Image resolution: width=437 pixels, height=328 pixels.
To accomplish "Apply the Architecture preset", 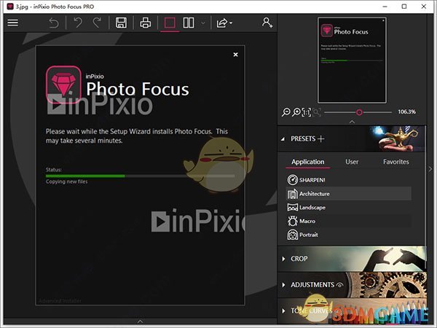I will (x=349, y=194).
